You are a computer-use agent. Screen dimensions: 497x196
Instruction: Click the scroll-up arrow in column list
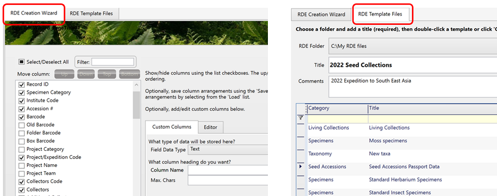pos(137,85)
